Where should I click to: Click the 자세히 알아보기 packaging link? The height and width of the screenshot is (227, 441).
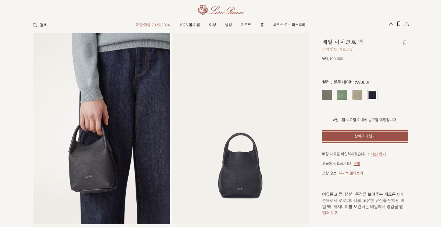(x=351, y=173)
